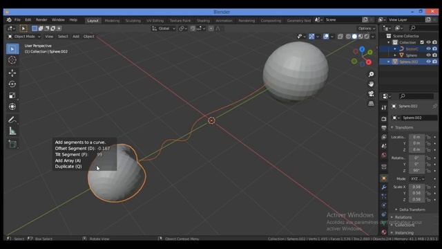Click the viewport zoom magnifier icon
This screenshot has height=249, width=442.
371,74
